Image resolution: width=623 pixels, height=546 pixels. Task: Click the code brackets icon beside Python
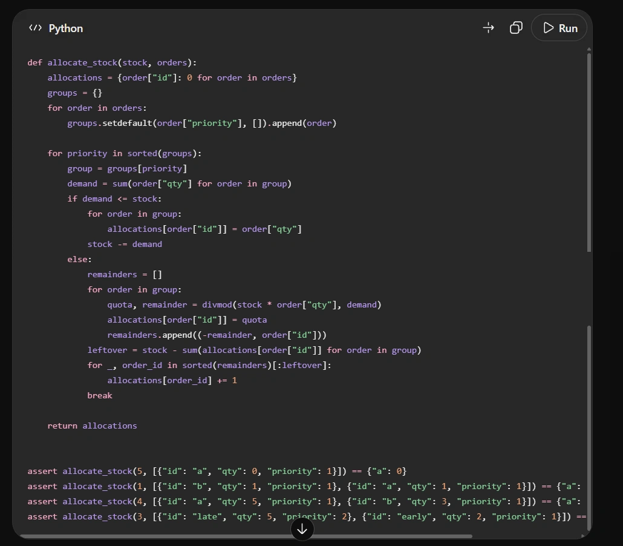point(35,28)
